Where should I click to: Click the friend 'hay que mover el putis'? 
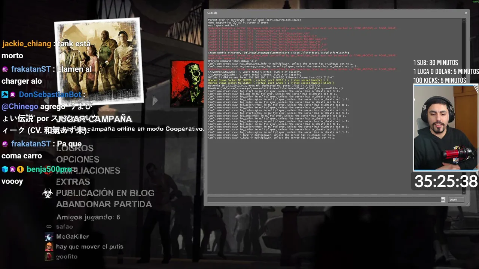click(x=89, y=247)
